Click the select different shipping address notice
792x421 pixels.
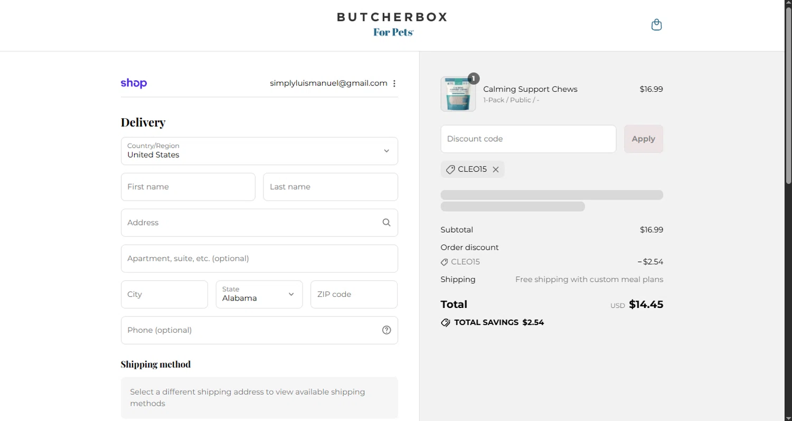click(x=259, y=398)
